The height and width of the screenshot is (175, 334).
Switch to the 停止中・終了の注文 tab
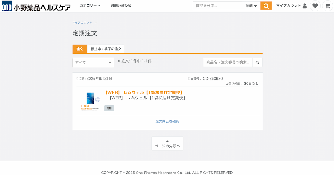click(106, 49)
